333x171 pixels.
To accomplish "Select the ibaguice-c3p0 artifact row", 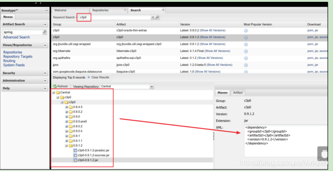I will tap(189, 71).
